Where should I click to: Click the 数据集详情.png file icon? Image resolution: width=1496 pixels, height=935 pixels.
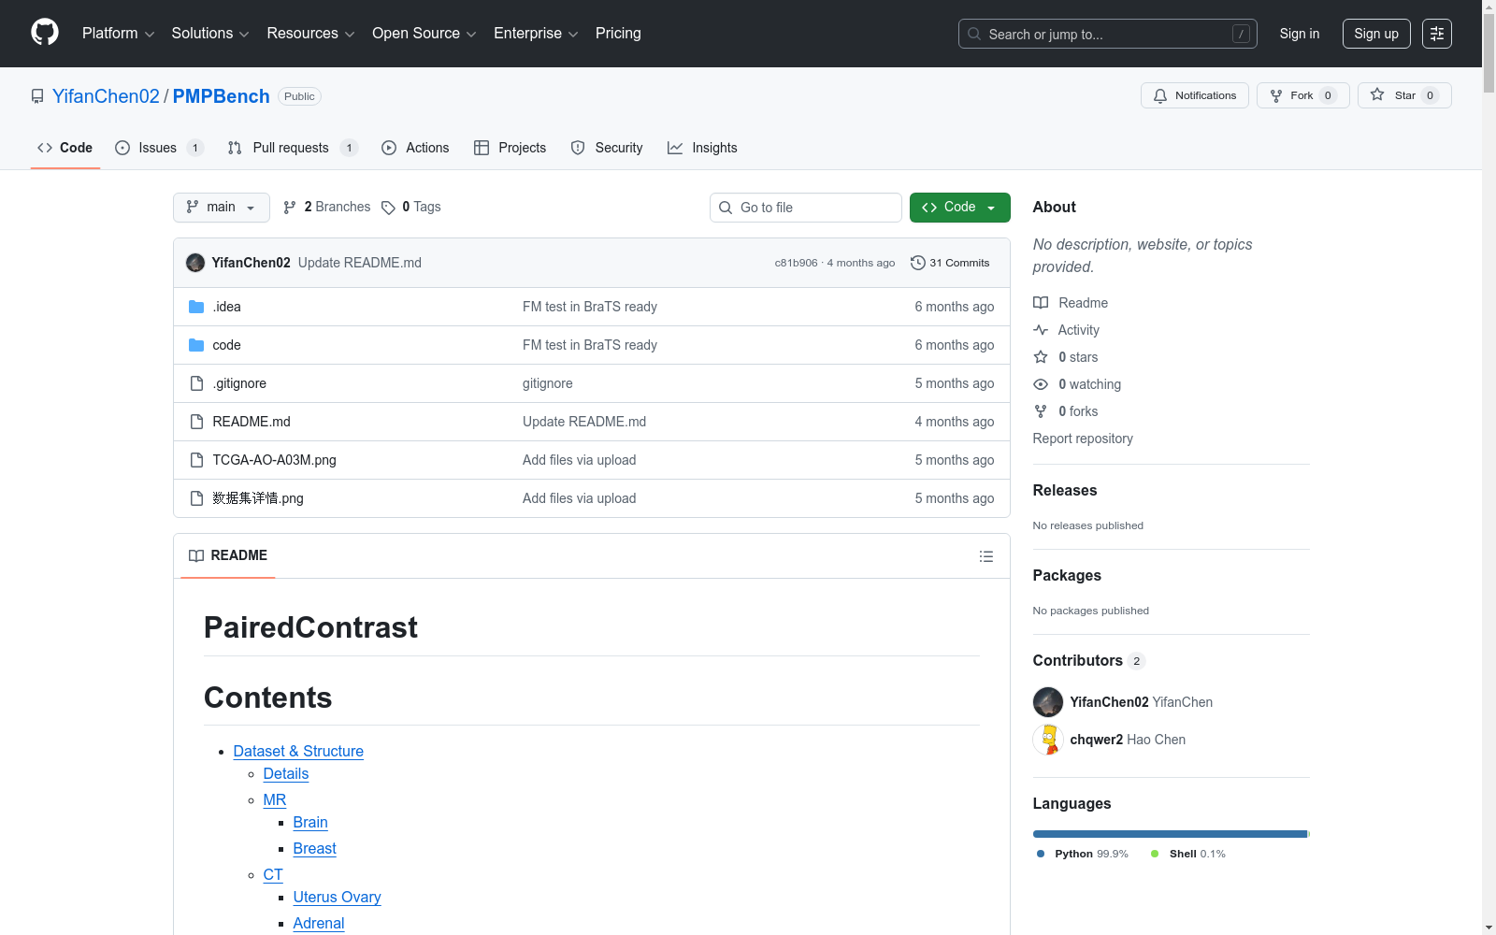196,498
